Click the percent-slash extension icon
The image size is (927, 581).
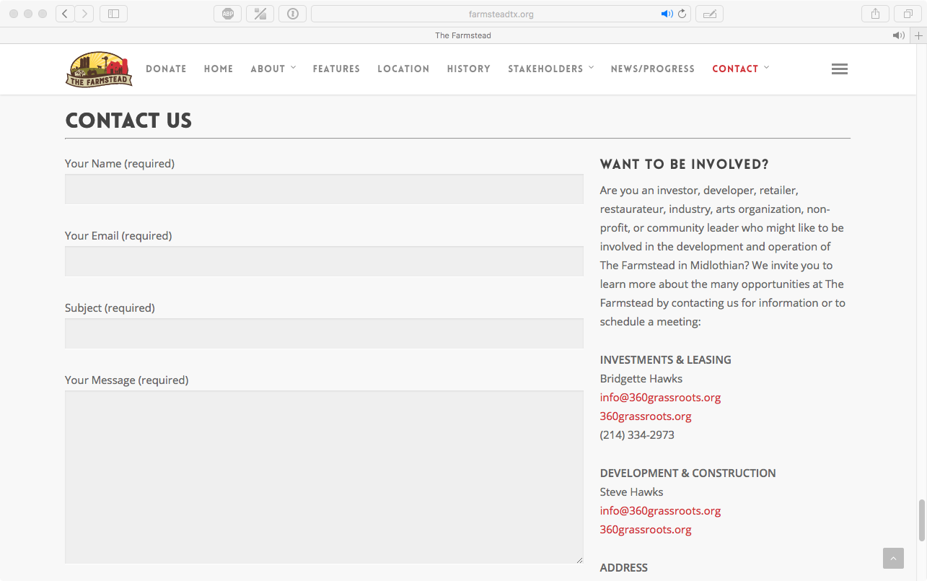(x=260, y=14)
